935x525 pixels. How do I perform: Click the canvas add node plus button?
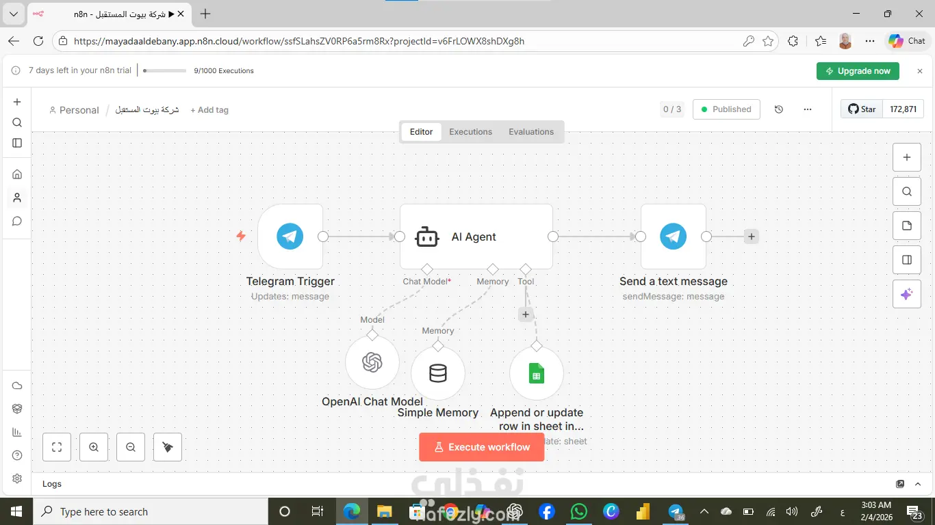click(907, 157)
